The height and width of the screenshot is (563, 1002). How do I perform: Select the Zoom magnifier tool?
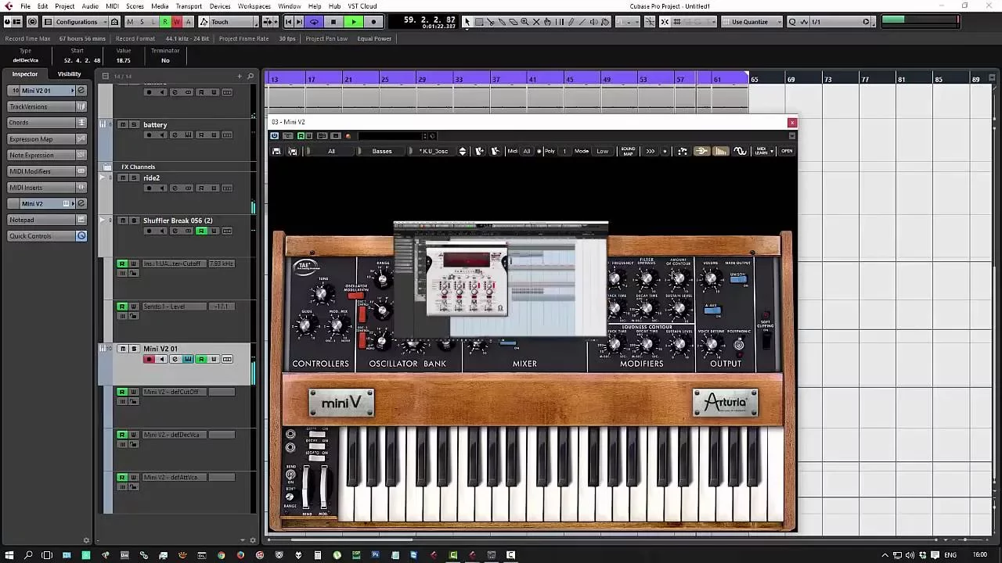pos(524,22)
